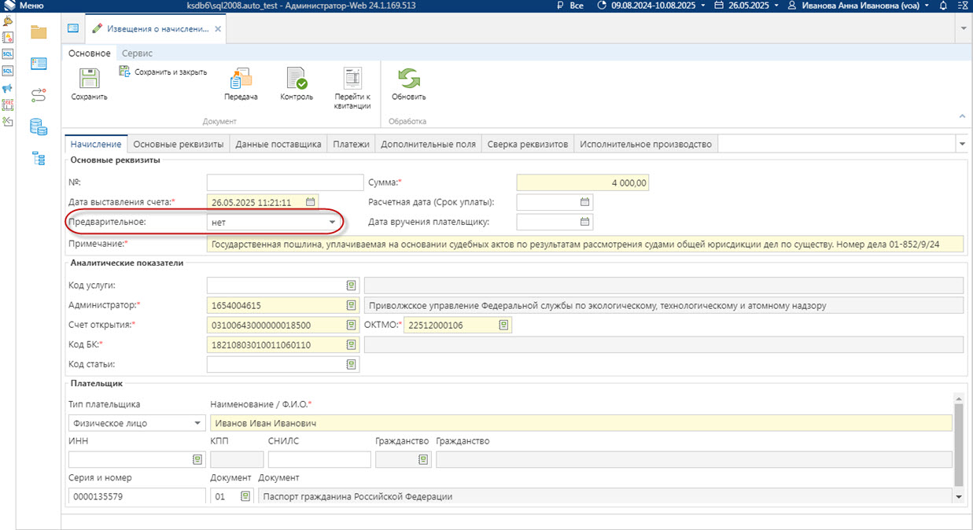Open the lookup for Код статьи
The height and width of the screenshot is (530, 973).
pos(351,364)
